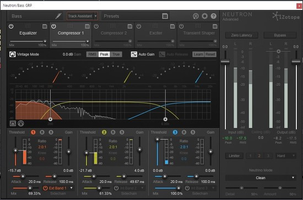
Task: Toggle the Auto Release icon
Action: 162,54
